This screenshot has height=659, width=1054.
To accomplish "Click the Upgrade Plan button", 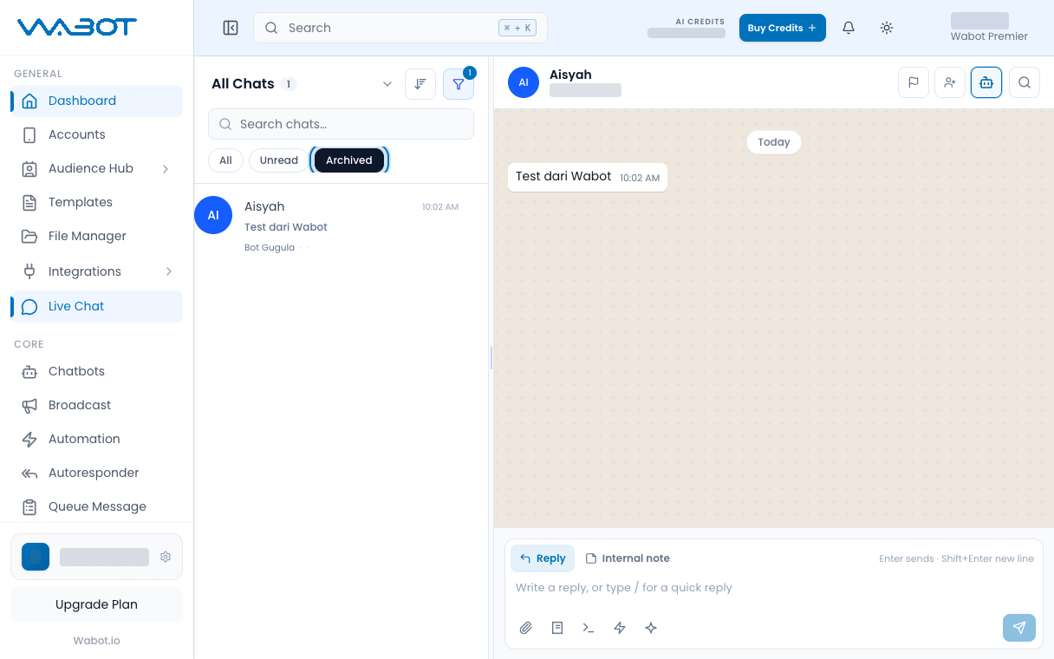I will click(x=96, y=604).
